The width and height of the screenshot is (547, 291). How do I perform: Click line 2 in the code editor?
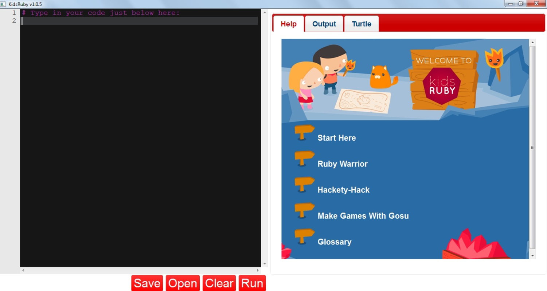140,21
